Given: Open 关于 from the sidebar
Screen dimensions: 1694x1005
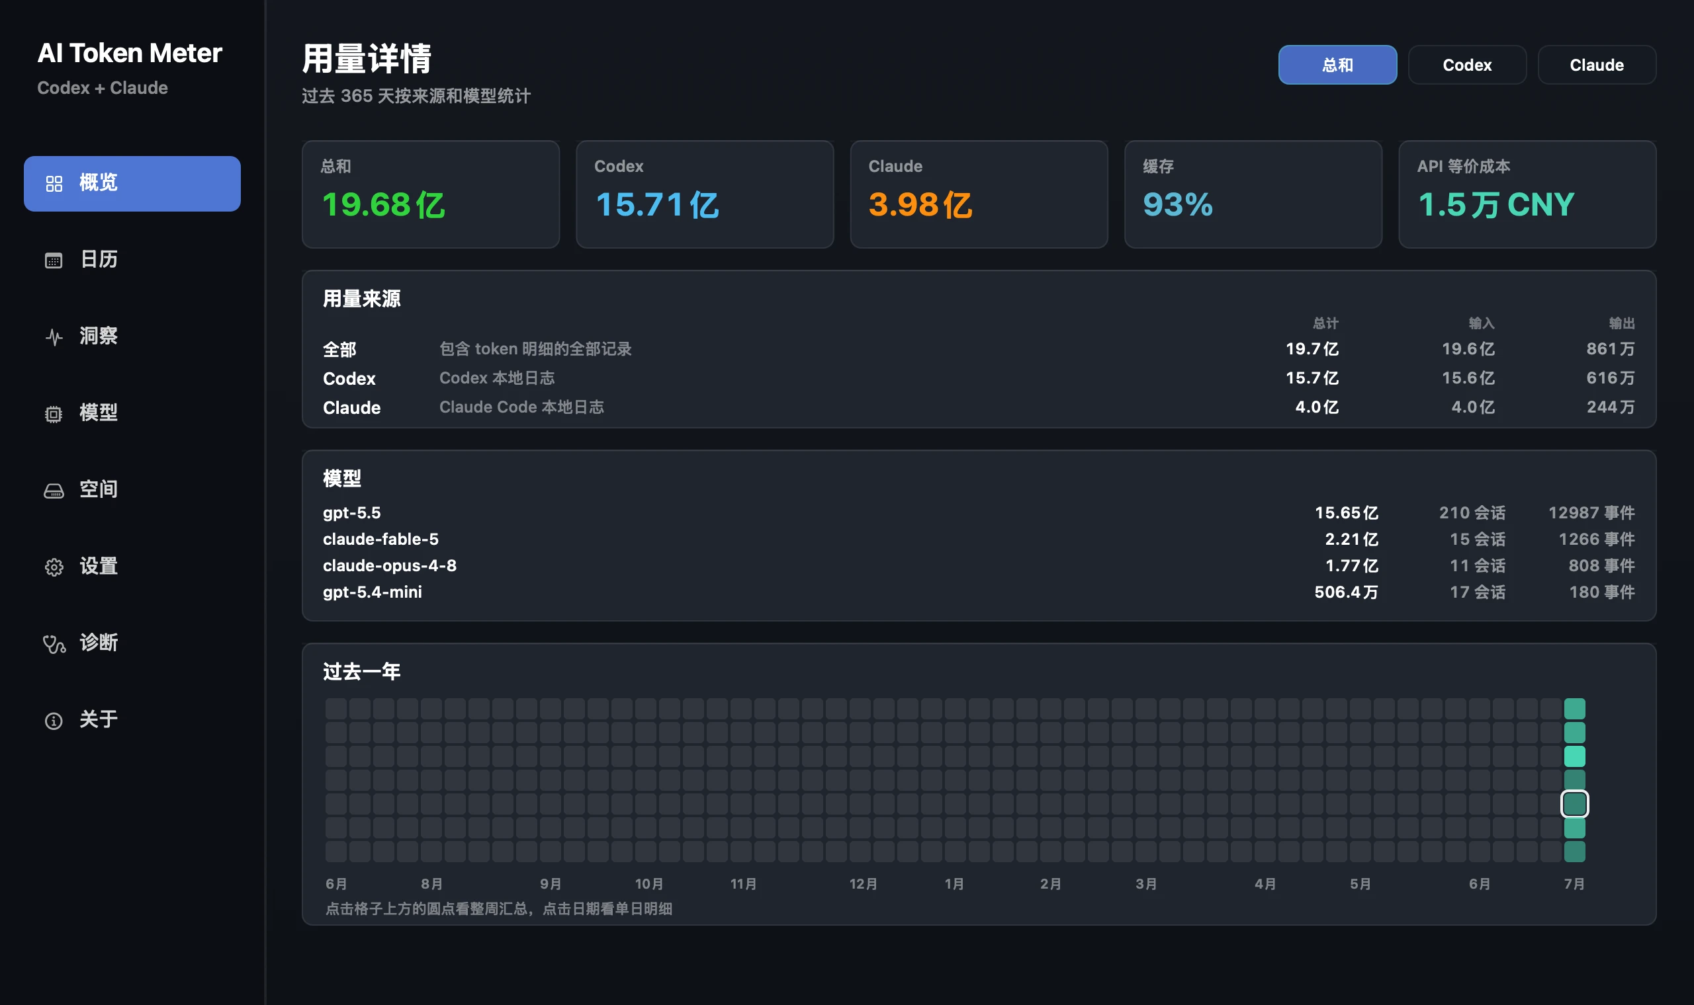Looking at the screenshot, I should point(132,719).
